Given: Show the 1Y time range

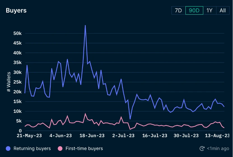Looking at the screenshot, I should point(209,11).
